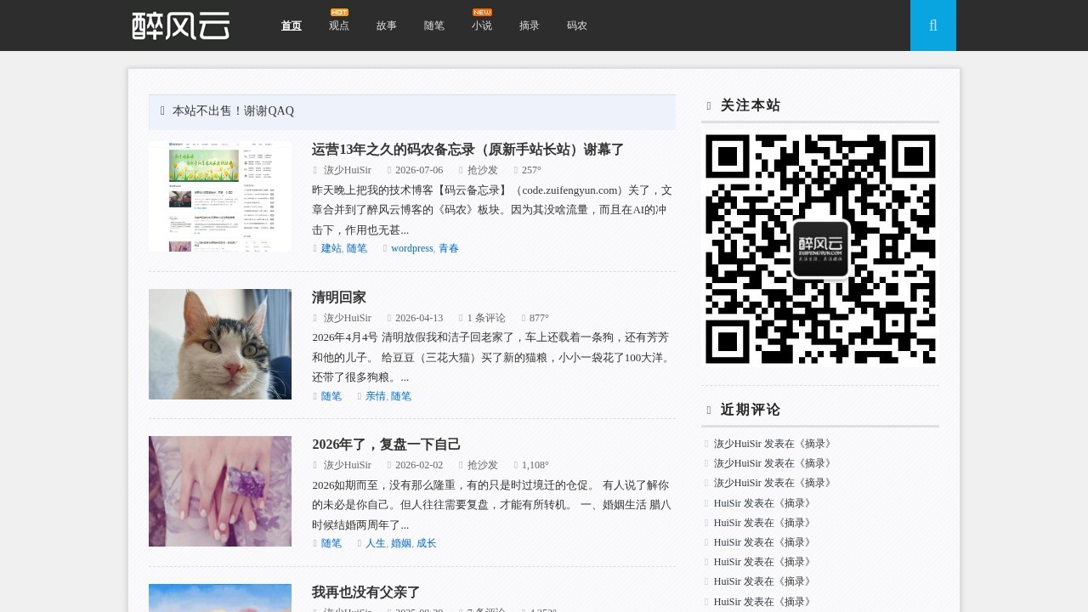Image resolution: width=1088 pixels, height=612 pixels.
Task: Click the 婚姻 tag link
Action: click(x=401, y=543)
